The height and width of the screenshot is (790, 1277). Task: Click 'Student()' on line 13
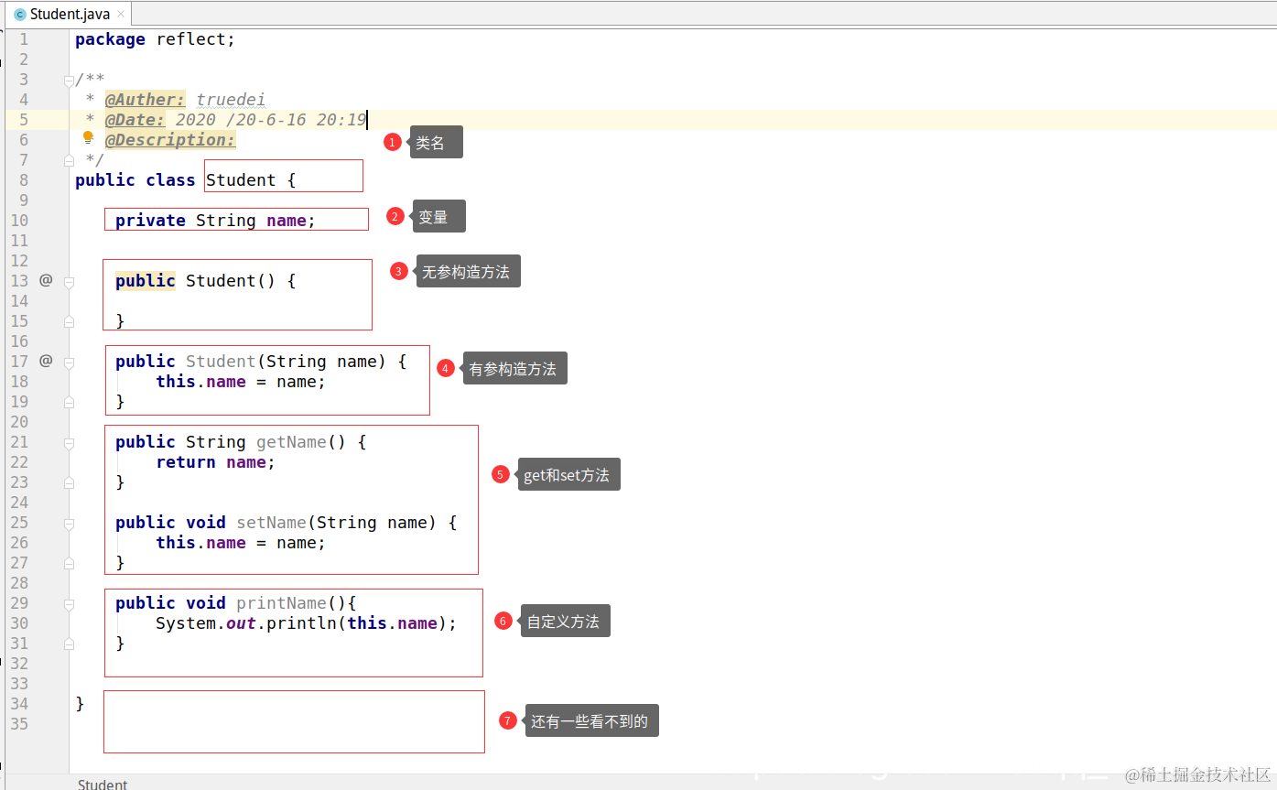[x=231, y=281]
